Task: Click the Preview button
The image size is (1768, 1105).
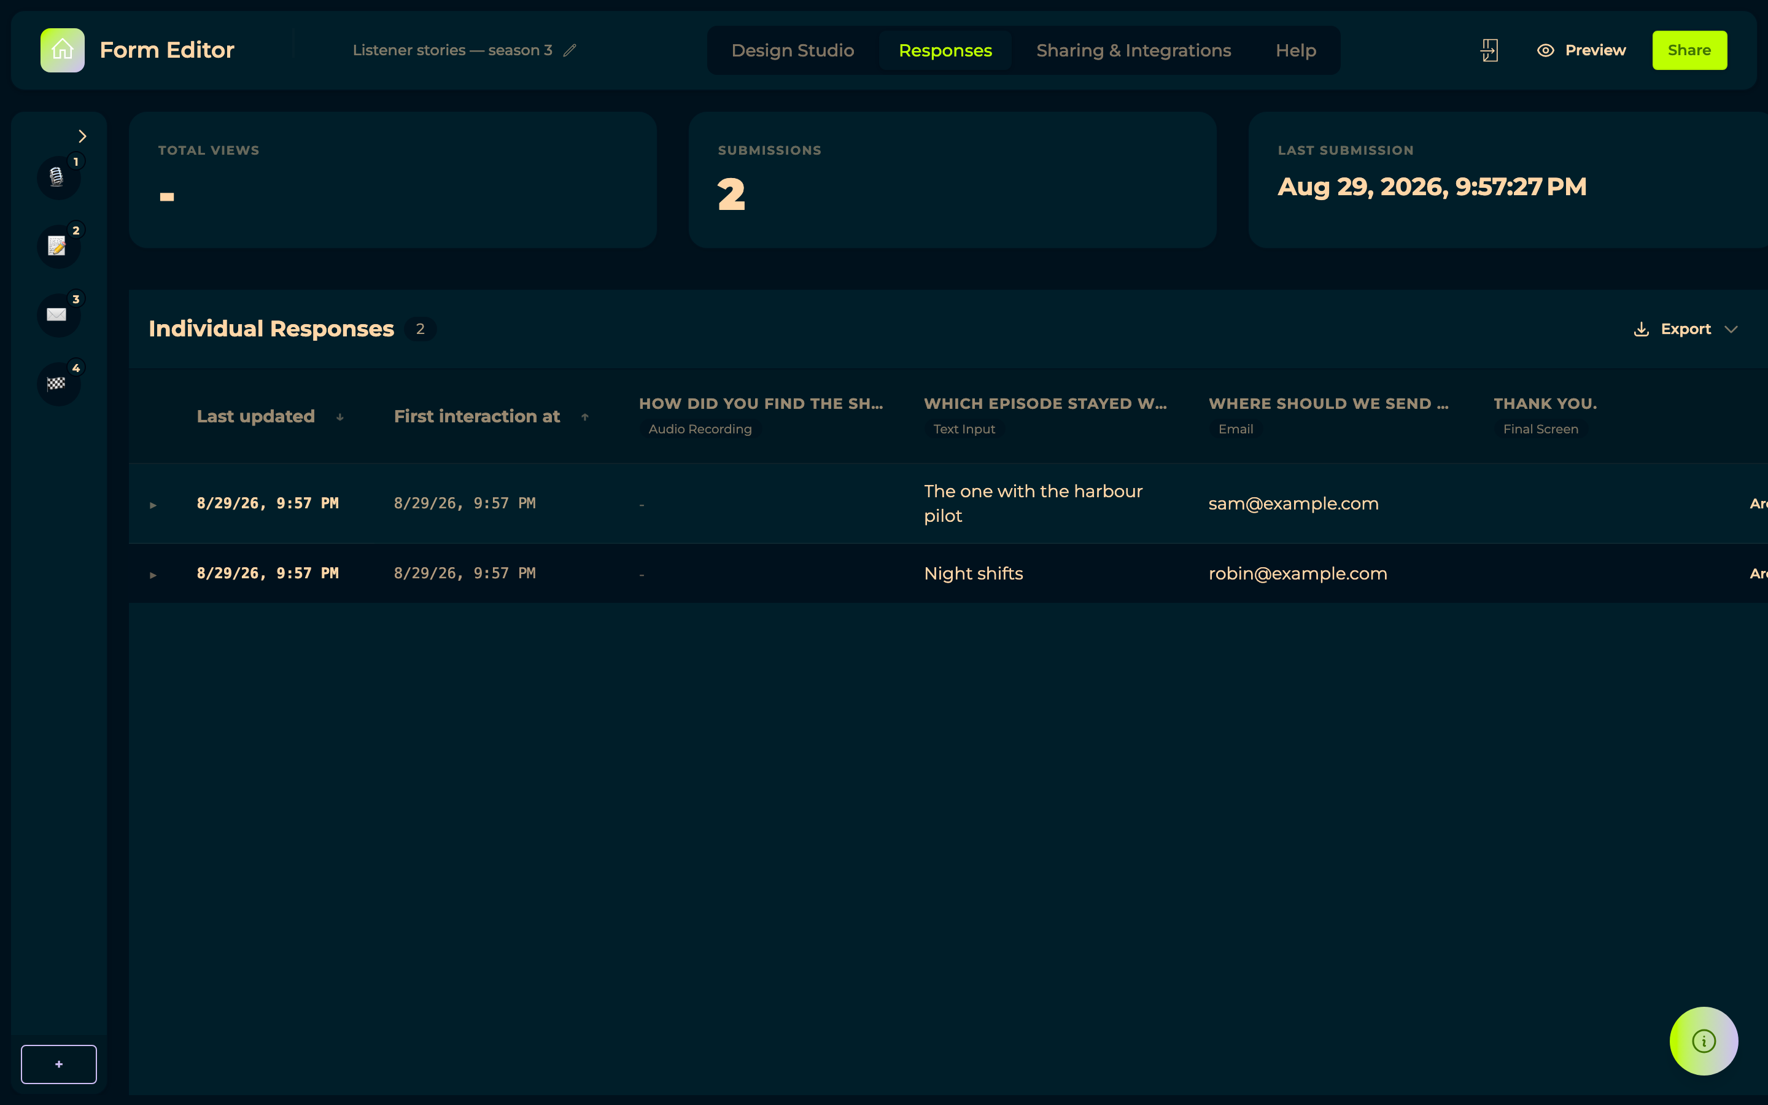Action: pos(1582,50)
